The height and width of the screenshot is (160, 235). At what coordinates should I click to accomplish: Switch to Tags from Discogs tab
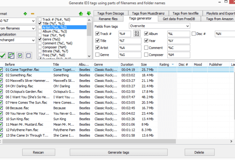click(111, 13)
